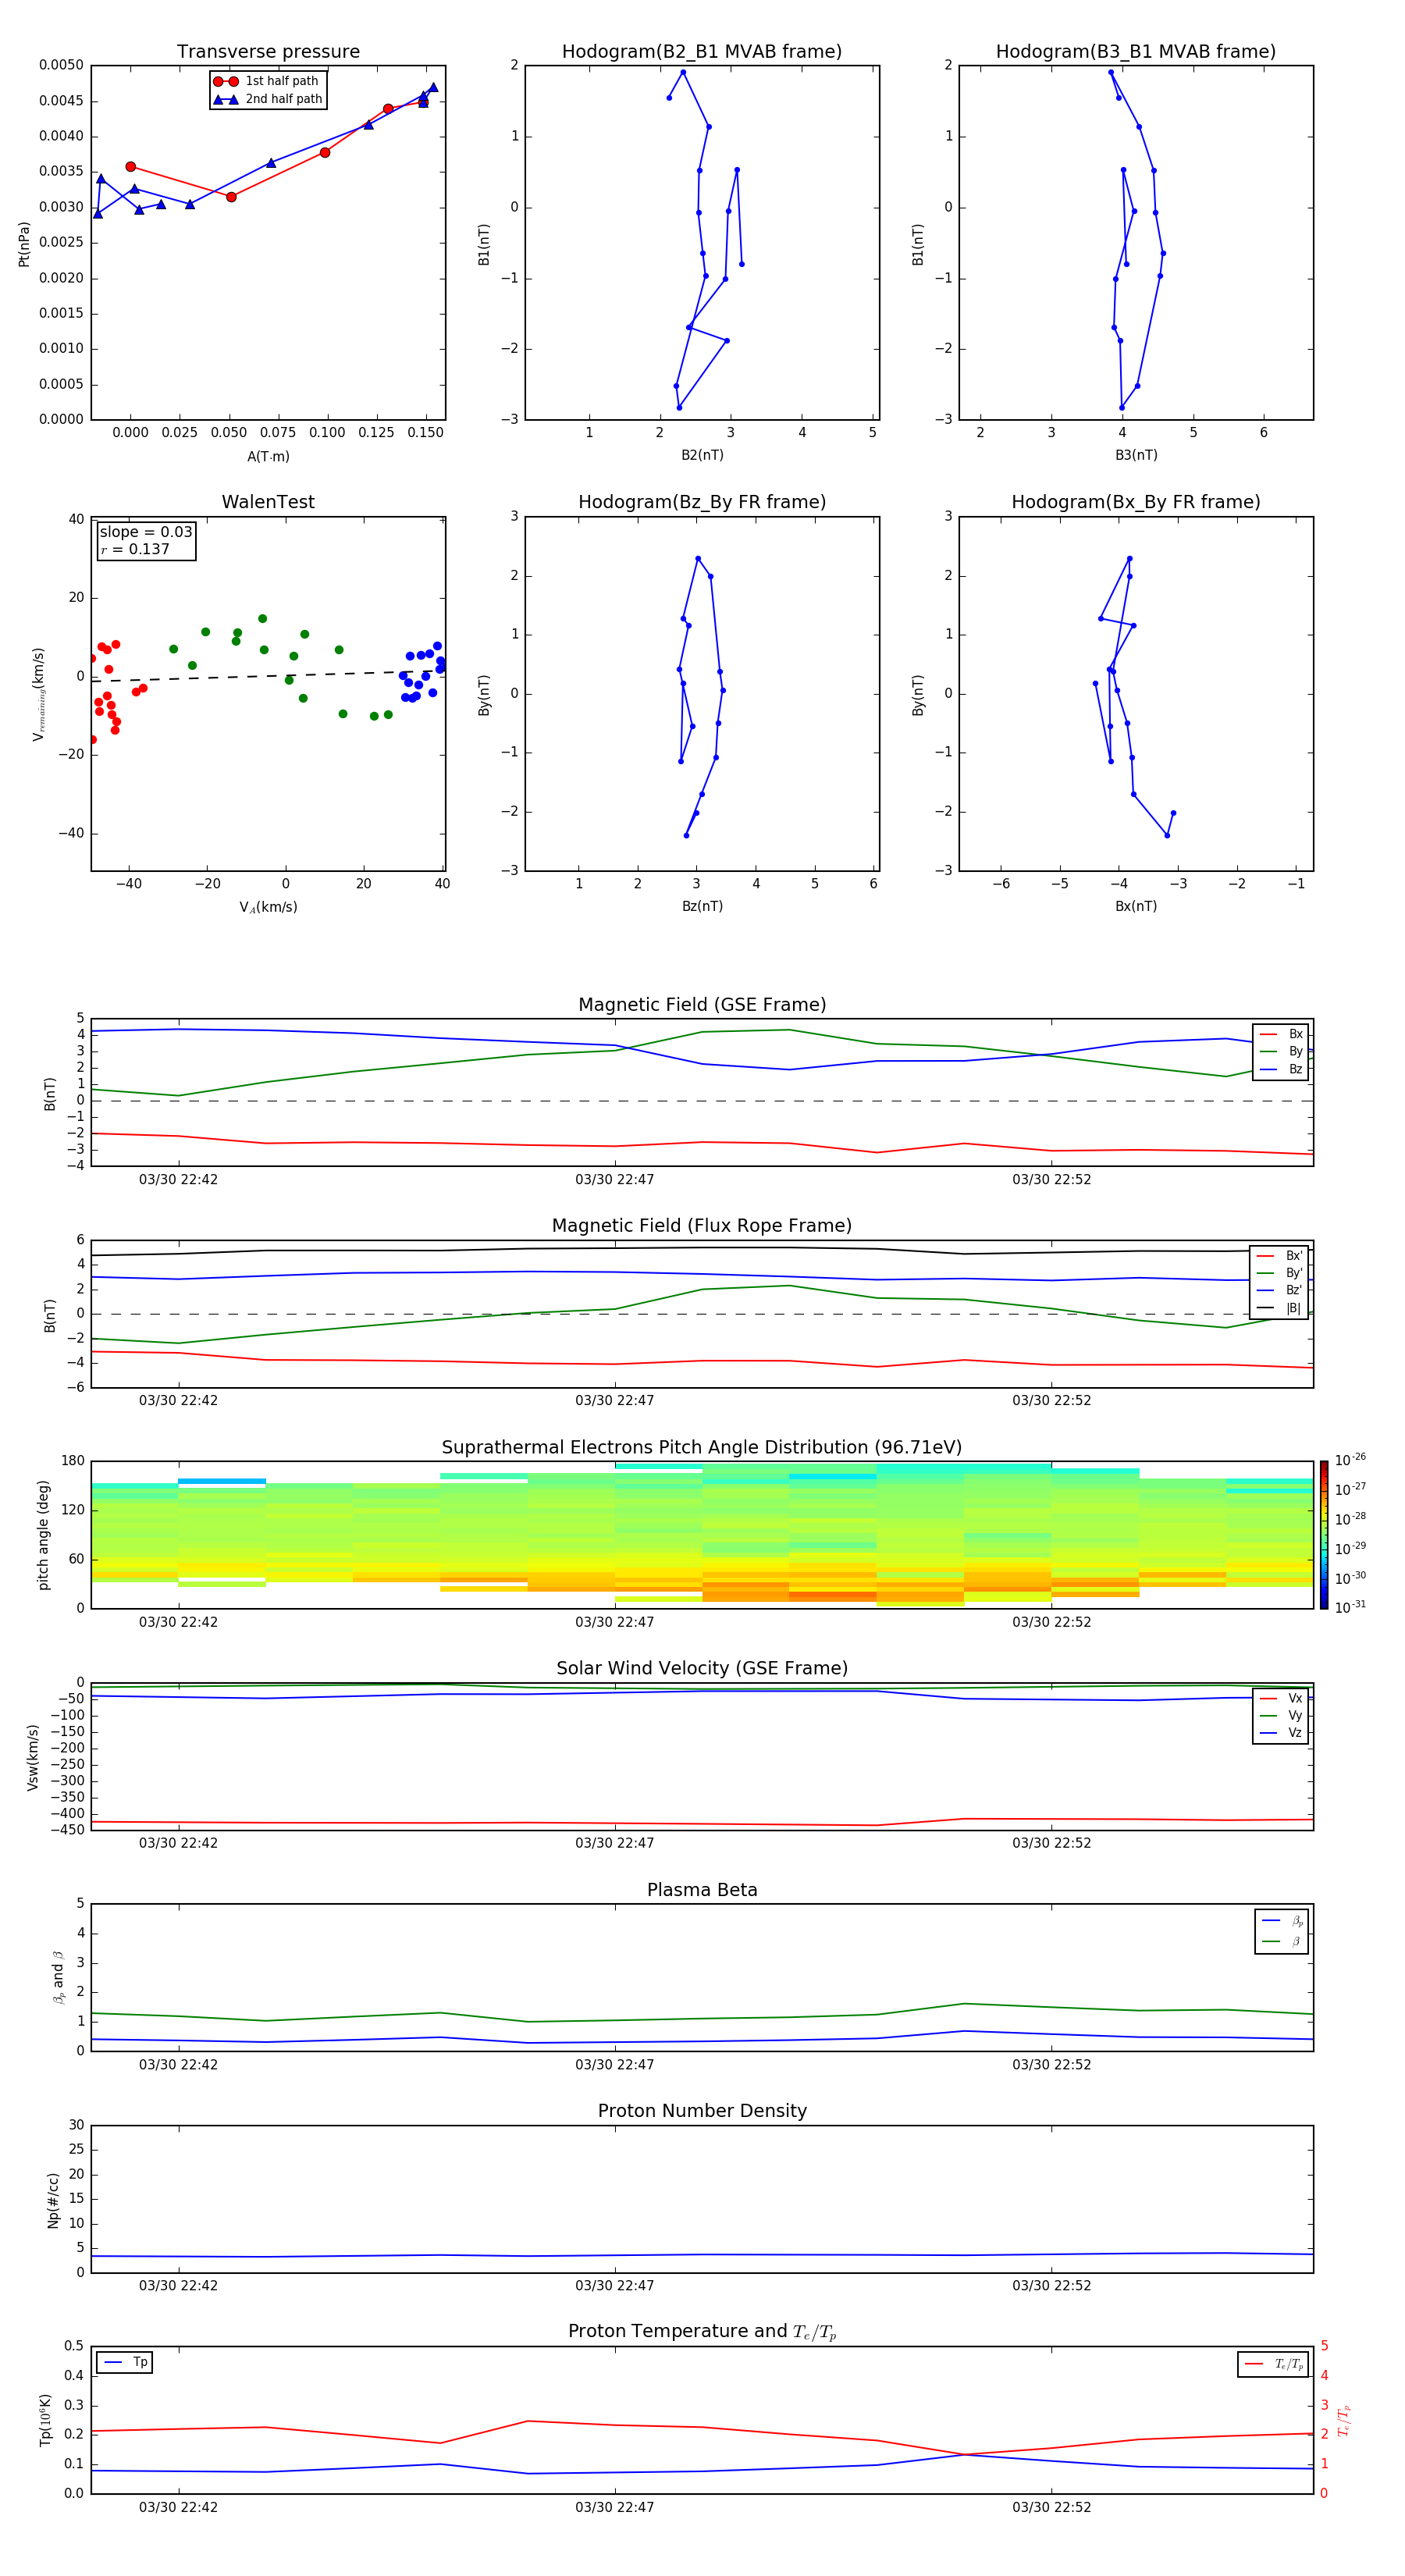The width and height of the screenshot is (1405, 2576).
Task: Click the 'Te/Tp' legend entry
Action: [x=1275, y=2364]
